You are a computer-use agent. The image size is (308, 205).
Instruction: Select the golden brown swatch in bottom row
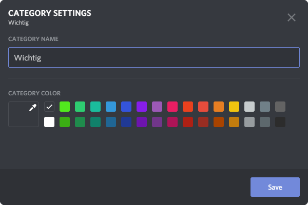234,122
